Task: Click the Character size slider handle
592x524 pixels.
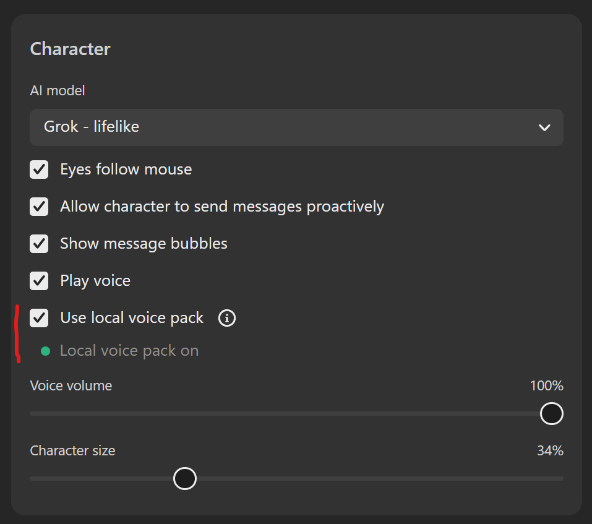Action: tap(184, 478)
